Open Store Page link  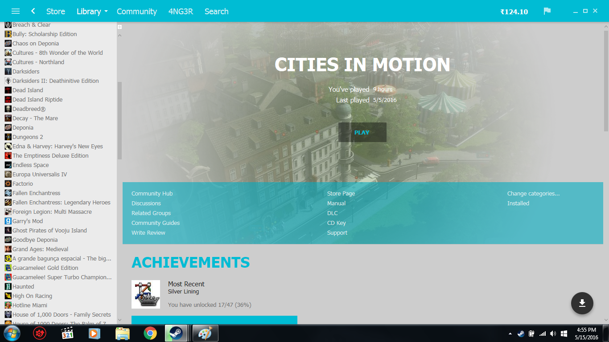pos(341,193)
